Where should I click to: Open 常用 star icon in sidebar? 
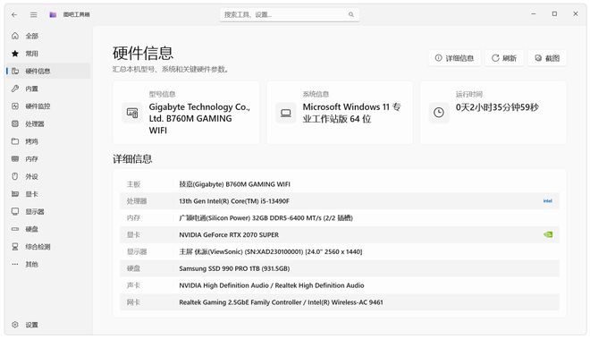point(15,54)
